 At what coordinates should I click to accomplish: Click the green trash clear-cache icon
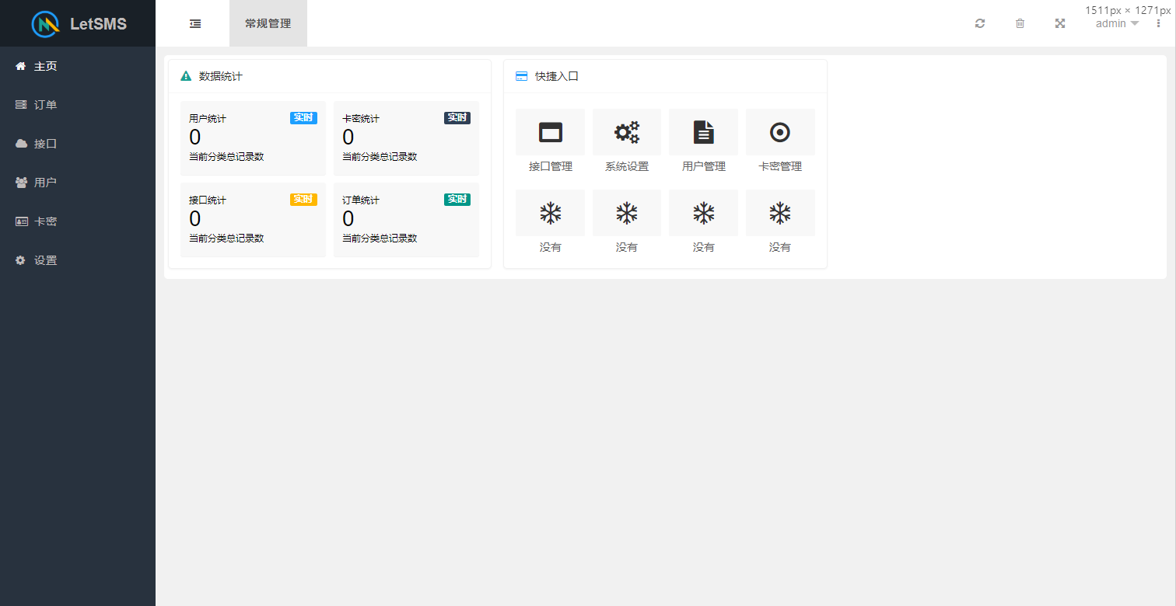(x=1020, y=23)
